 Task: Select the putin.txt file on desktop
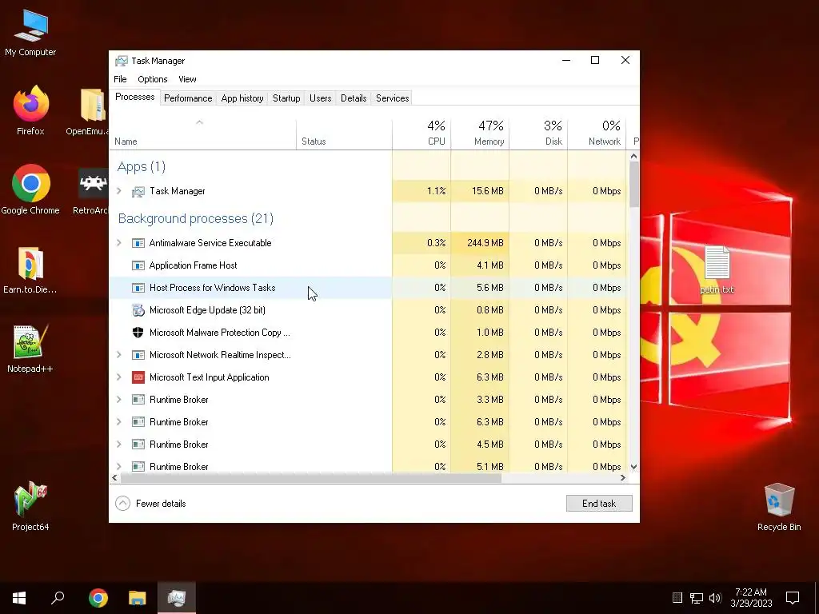point(717,269)
